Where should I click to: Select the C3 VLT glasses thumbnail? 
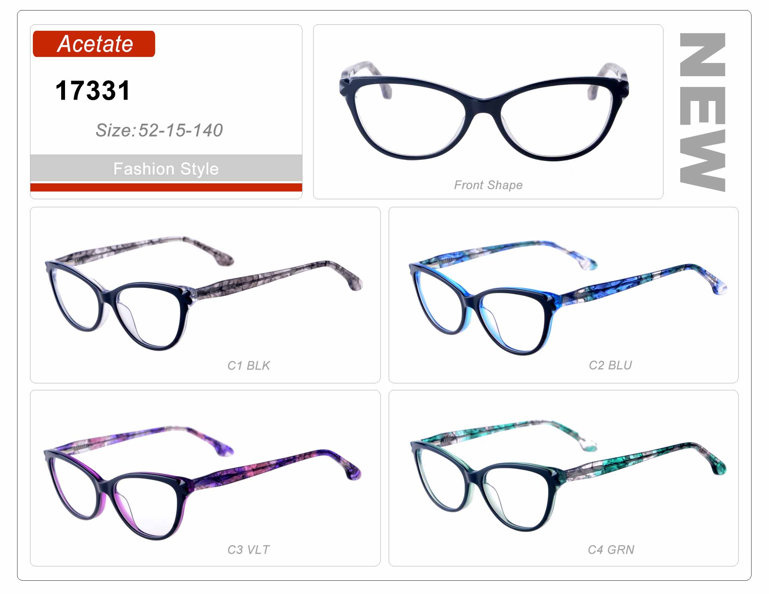(202, 483)
